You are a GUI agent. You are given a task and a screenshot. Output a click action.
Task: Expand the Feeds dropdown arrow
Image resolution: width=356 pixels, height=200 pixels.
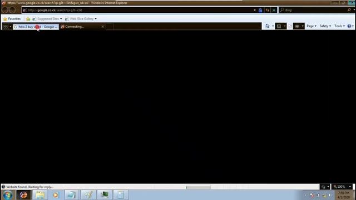[x=284, y=26]
